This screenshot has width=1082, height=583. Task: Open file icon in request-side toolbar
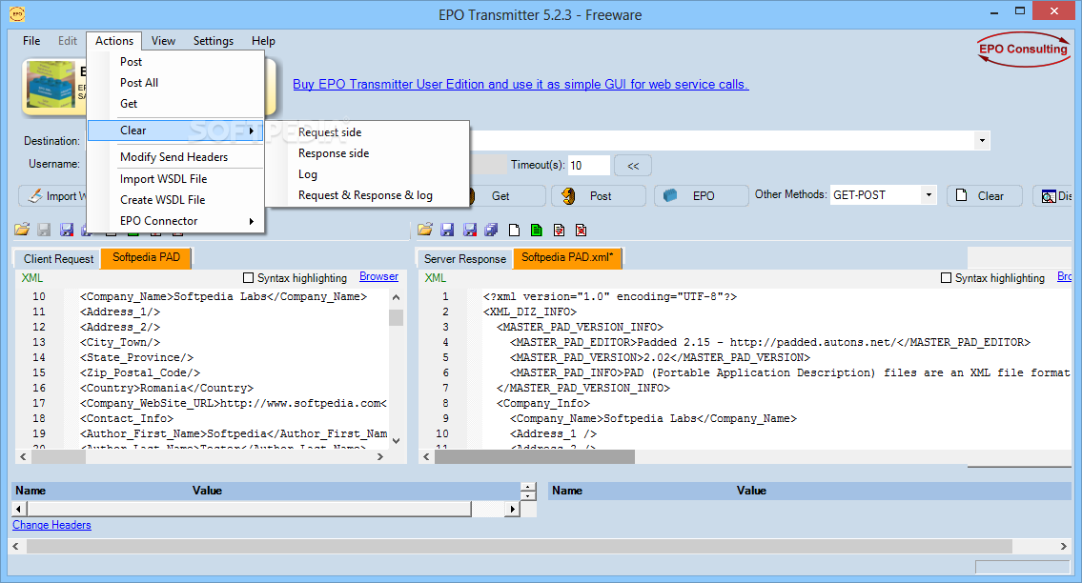point(22,230)
